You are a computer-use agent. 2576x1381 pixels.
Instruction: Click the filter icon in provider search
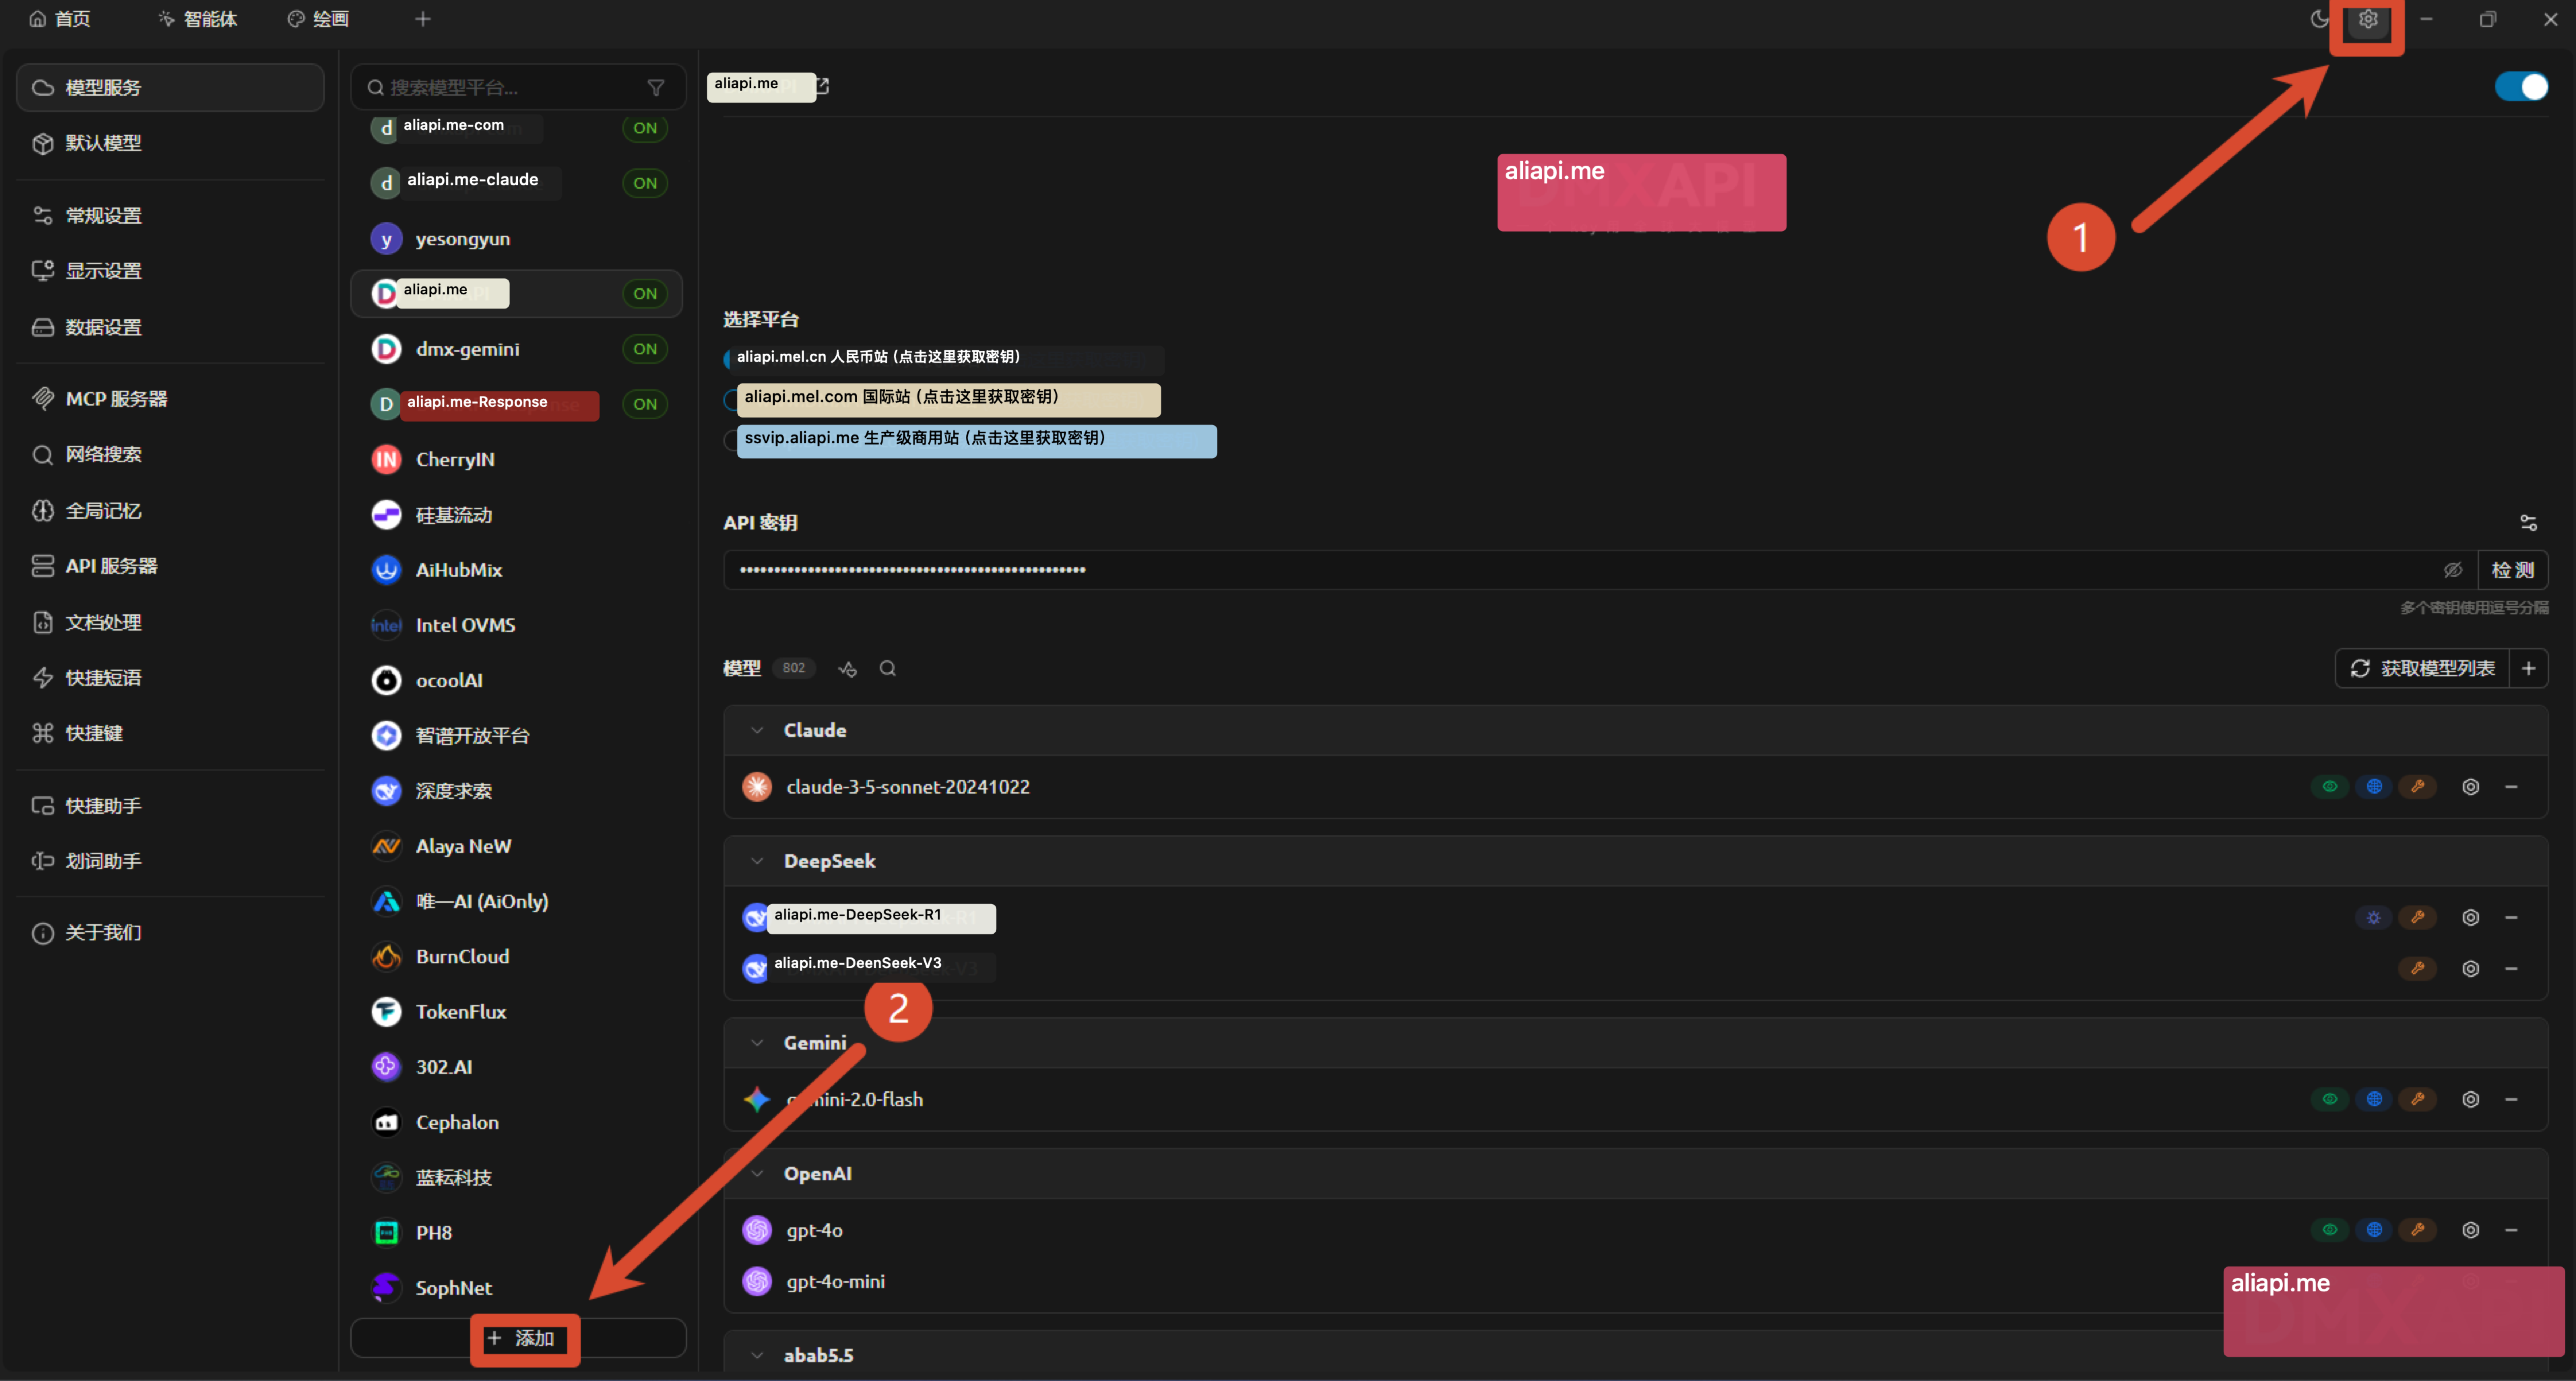coord(656,88)
